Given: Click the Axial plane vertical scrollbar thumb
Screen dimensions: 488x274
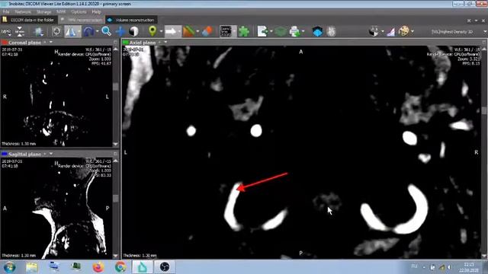Looking at the screenshot, I should (484, 110).
